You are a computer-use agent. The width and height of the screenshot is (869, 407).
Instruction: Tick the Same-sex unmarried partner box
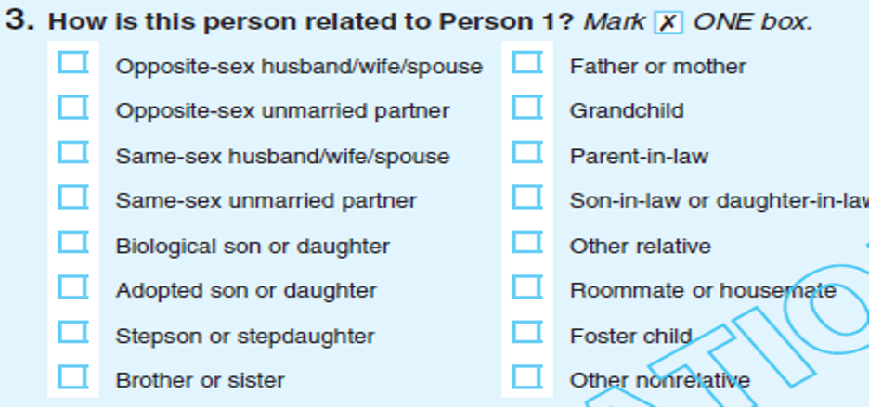[72, 197]
